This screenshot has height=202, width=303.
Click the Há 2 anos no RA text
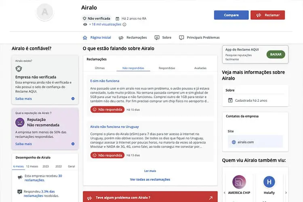click(x=134, y=19)
